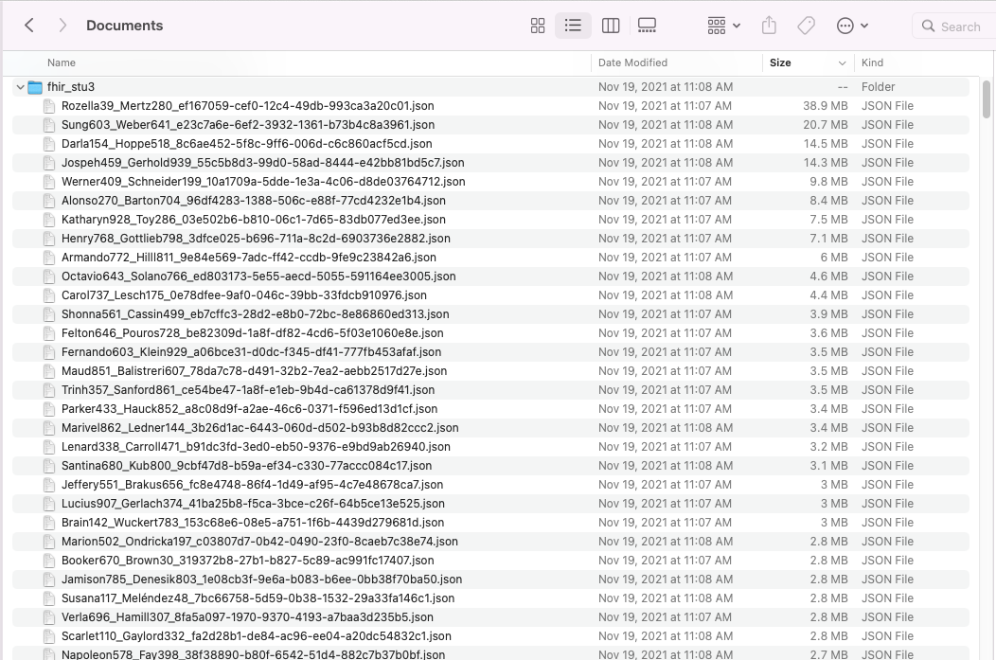Screen dimensions: 996x660
Task: Click in the Search field
Action: (959, 27)
